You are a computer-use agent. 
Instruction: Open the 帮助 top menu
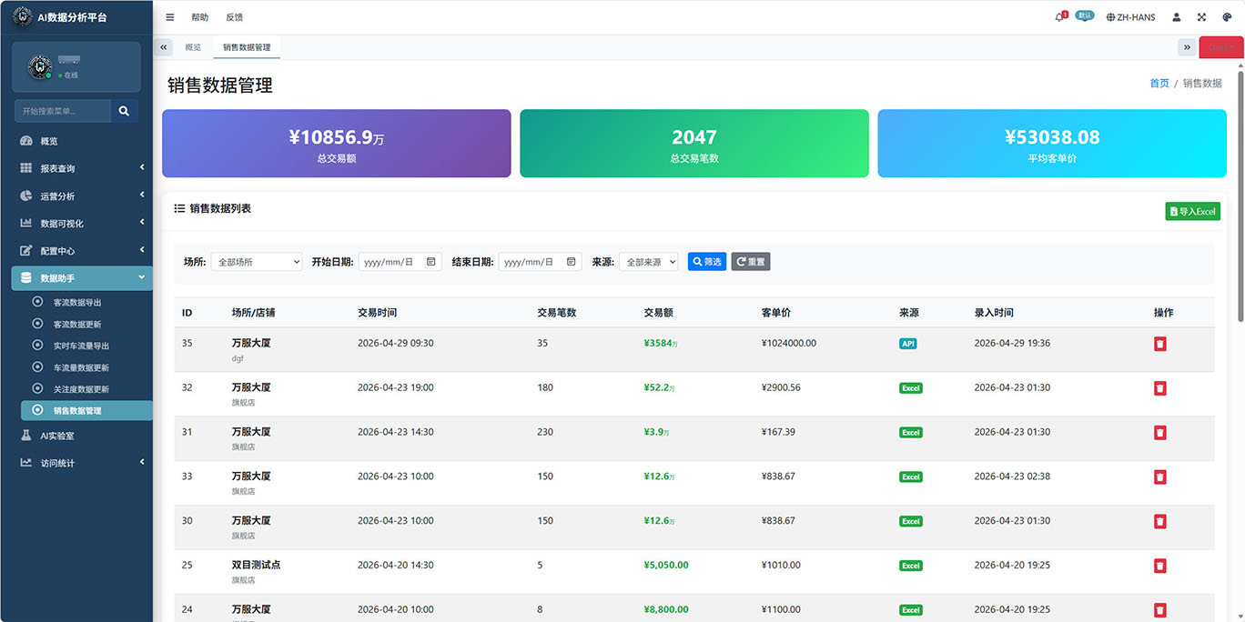(199, 17)
